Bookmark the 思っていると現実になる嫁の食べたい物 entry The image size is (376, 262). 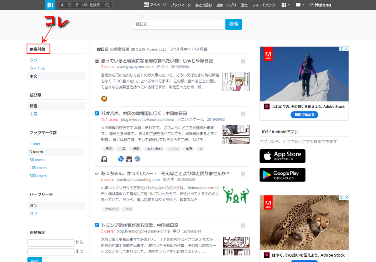click(243, 62)
